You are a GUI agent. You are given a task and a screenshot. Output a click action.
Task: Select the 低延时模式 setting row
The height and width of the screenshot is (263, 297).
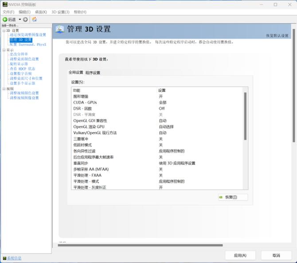[x=157, y=145]
